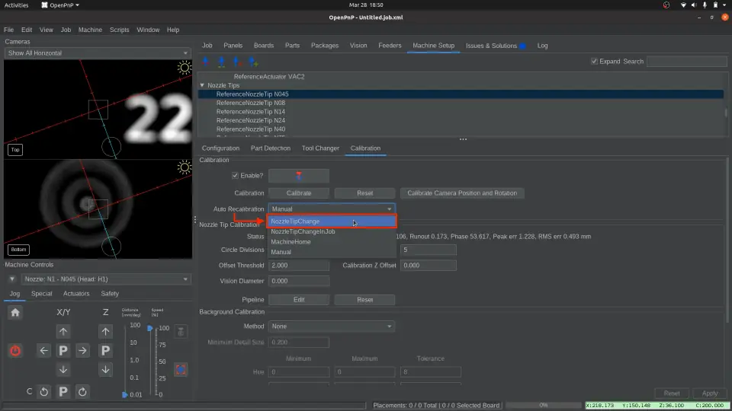This screenshot has width=732, height=411.
Task: Choose NozzleTipChangeInJob from the dropdown list
Action: pyautogui.click(x=303, y=231)
